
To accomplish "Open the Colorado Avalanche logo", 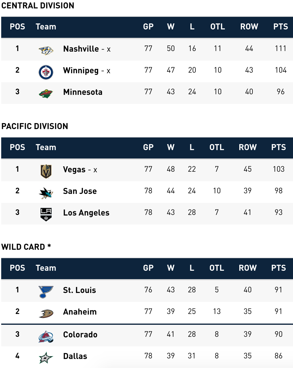I will 46,336.
